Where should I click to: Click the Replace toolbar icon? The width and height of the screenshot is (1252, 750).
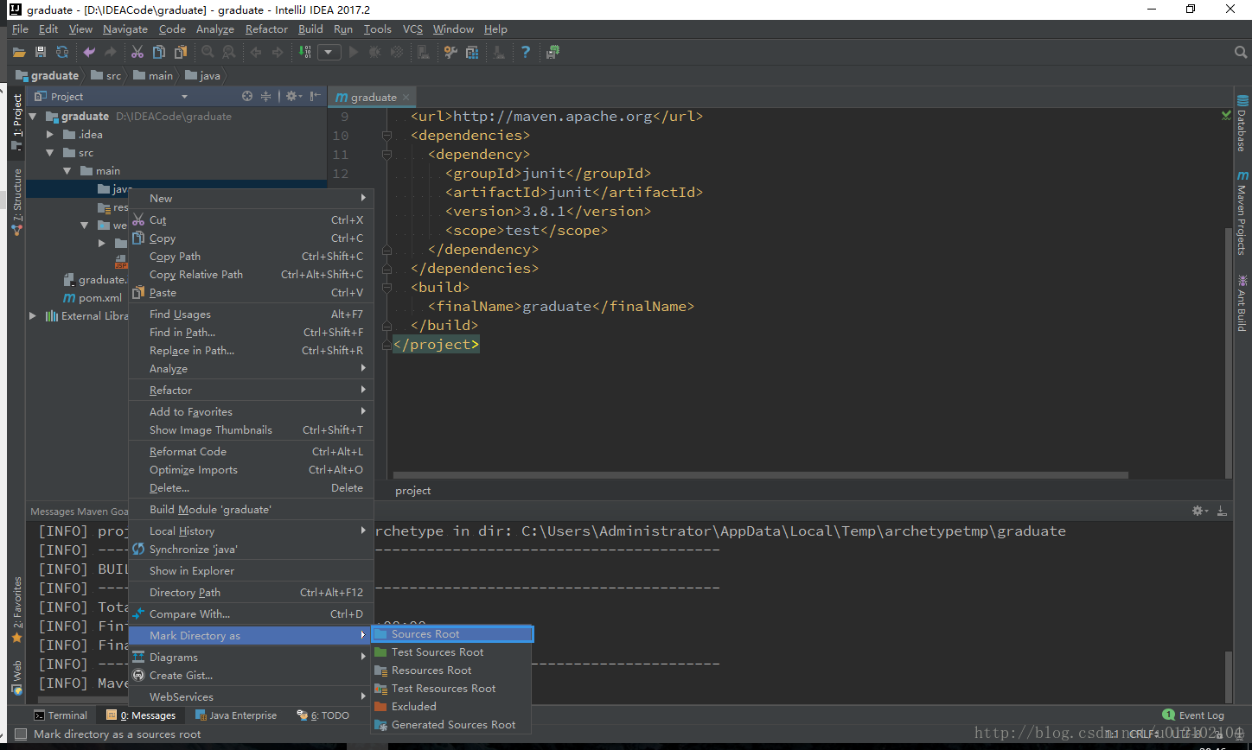tap(228, 53)
